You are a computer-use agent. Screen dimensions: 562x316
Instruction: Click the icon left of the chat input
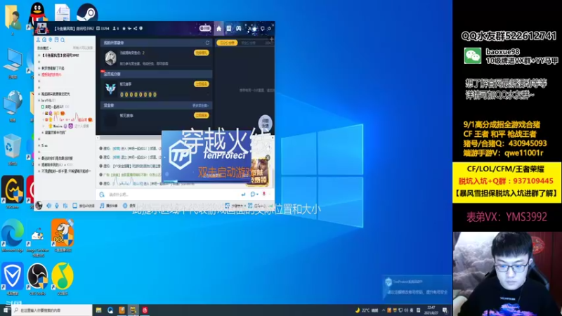click(x=102, y=195)
